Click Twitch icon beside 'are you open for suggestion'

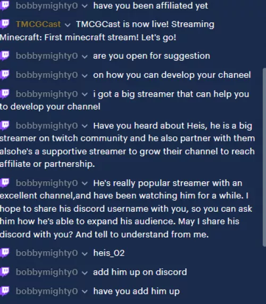tap(5, 56)
